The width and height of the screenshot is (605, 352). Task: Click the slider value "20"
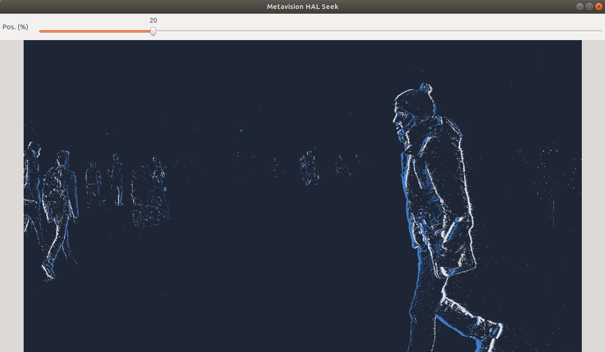coord(153,20)
